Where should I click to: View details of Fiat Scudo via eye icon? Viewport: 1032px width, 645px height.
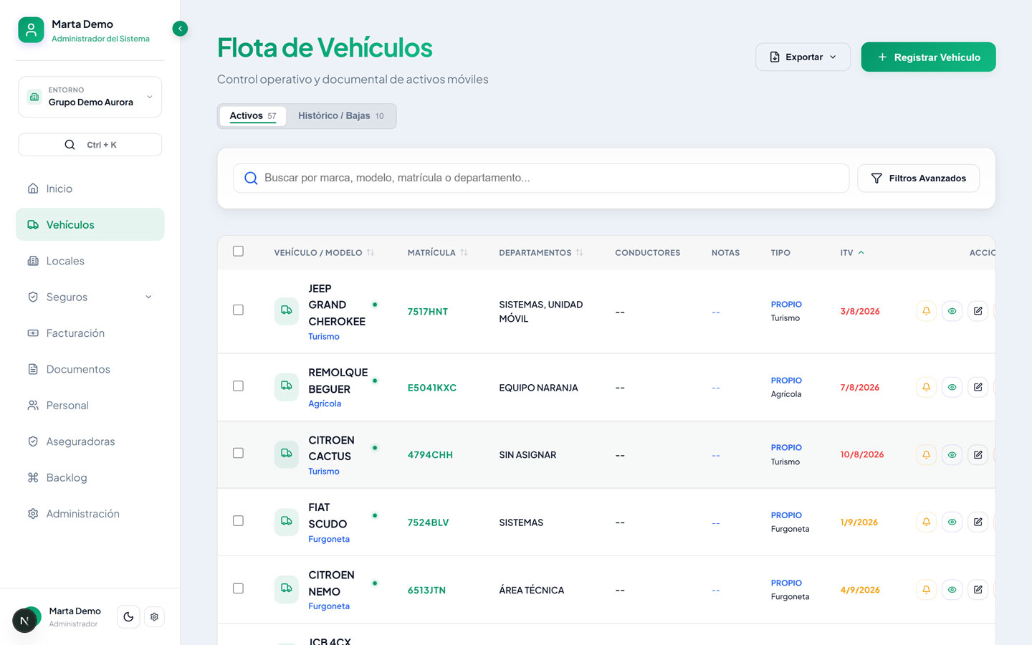tap(952, 522)
